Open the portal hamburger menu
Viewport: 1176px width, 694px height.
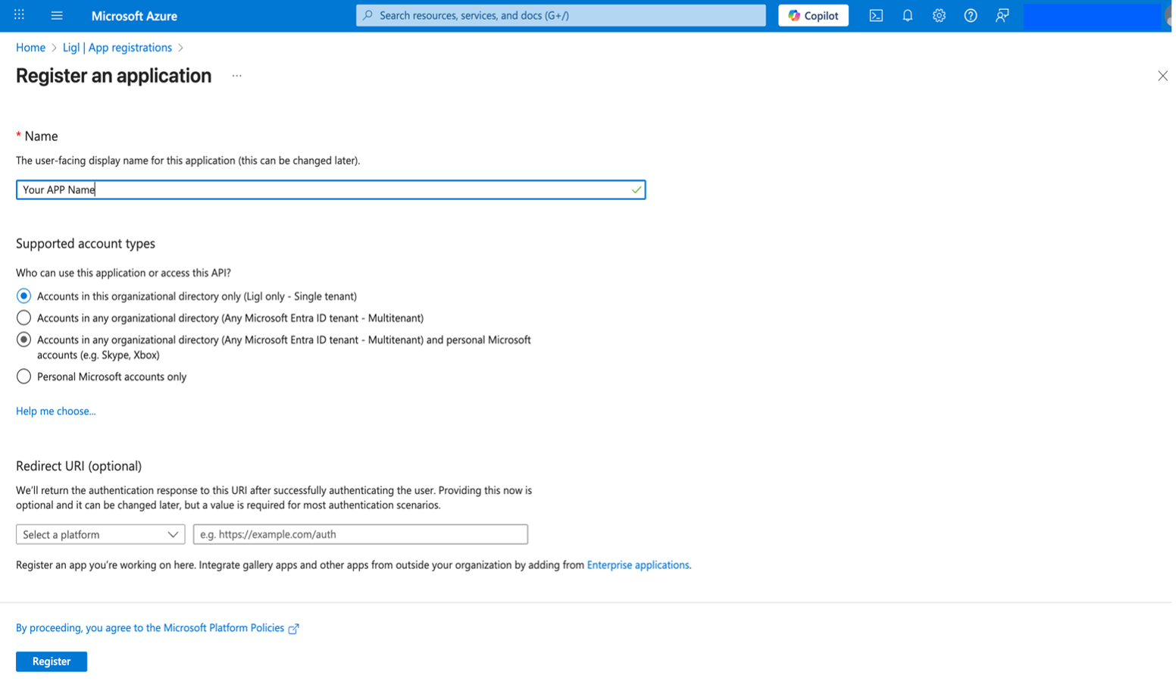pos(57,15)
